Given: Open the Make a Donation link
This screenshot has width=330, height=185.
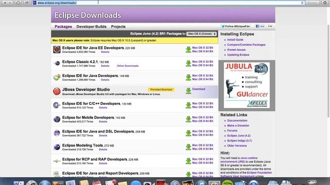Looking at the screenshot, I should pyautogui.click(x=238, y=125).
